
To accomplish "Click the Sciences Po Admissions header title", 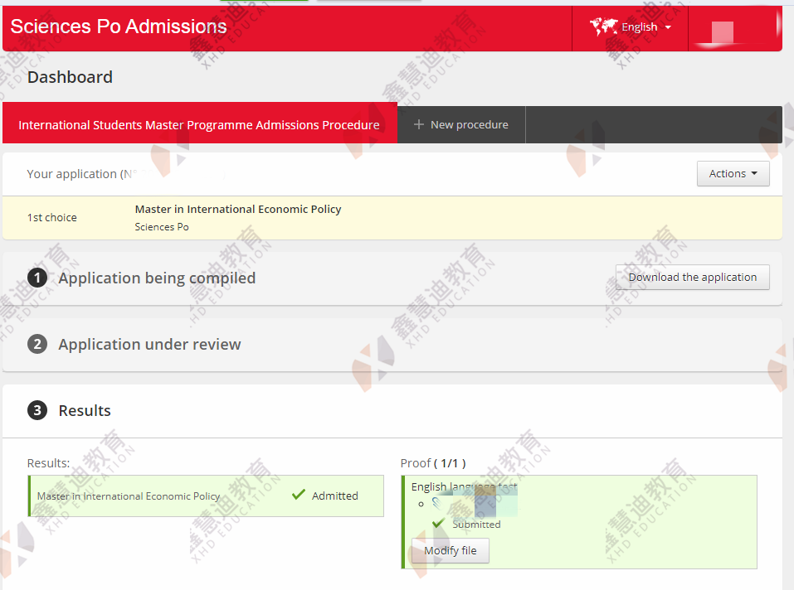I will click(x=119, y=27).
